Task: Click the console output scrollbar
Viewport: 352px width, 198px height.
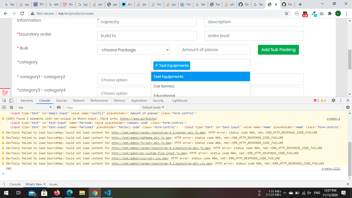Action: [350, 159]
